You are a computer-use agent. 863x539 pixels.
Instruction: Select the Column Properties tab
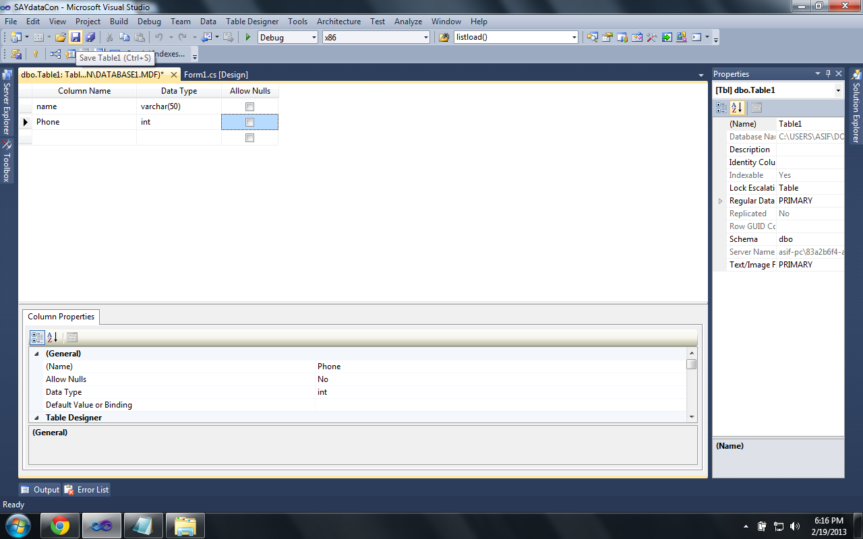[61, 317]
